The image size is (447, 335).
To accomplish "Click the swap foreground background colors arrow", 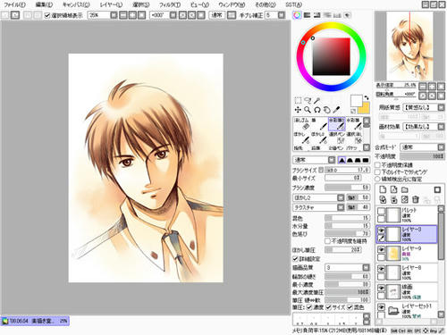I will 367,97.
